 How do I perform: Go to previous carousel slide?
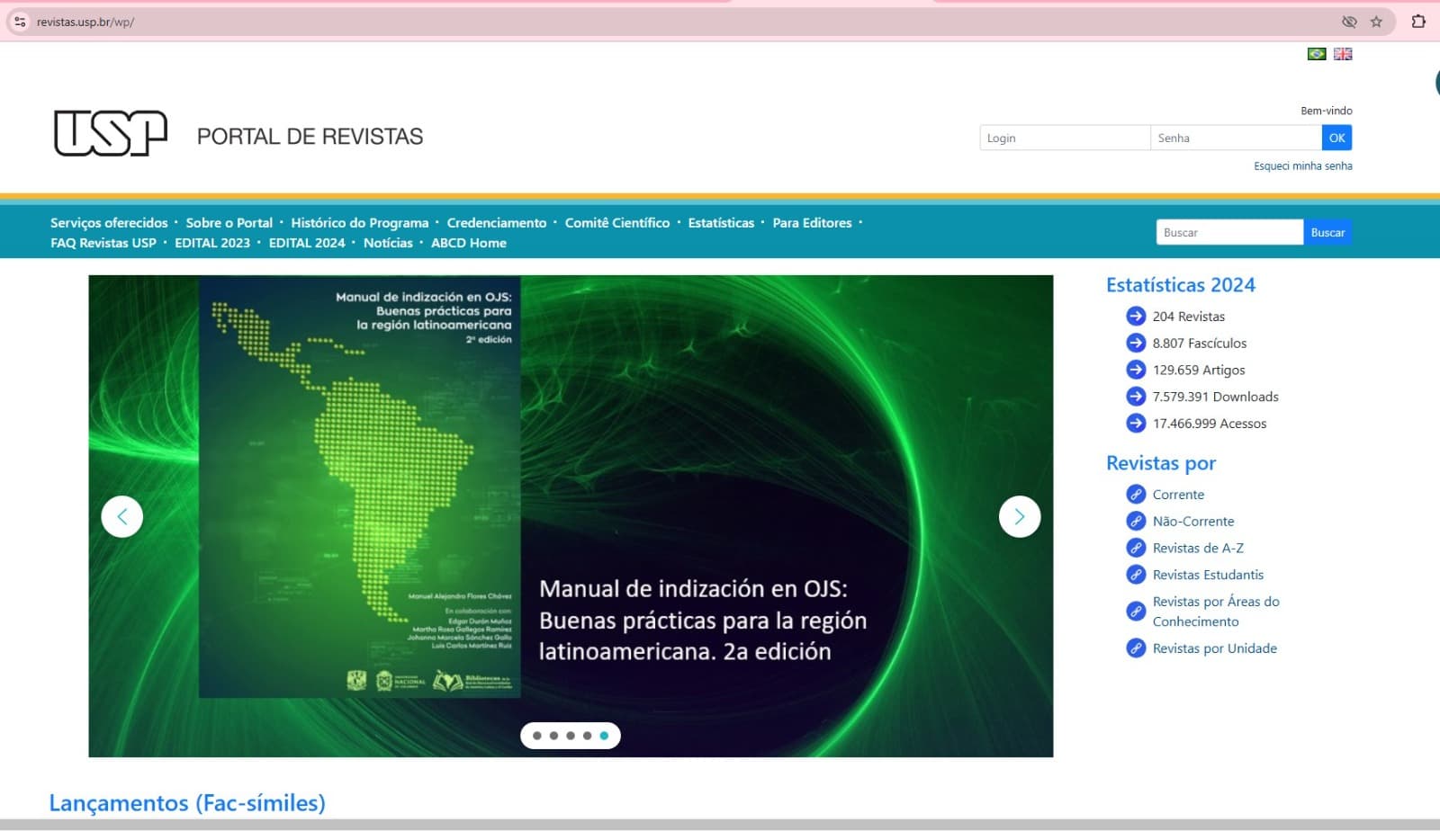point(122,517)
